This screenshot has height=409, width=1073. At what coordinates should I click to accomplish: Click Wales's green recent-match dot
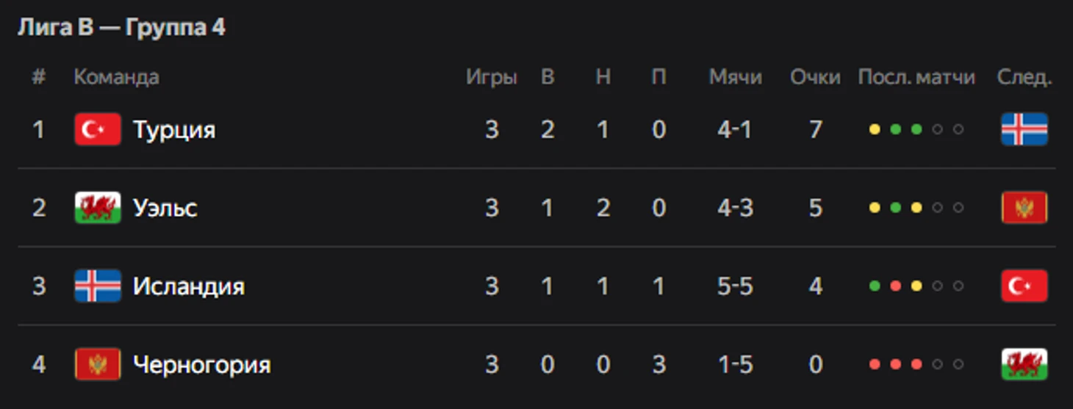(x=895, y=208)
